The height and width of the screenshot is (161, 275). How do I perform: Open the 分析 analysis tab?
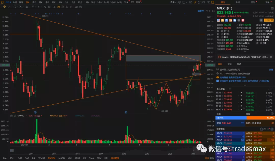point(238,2)
